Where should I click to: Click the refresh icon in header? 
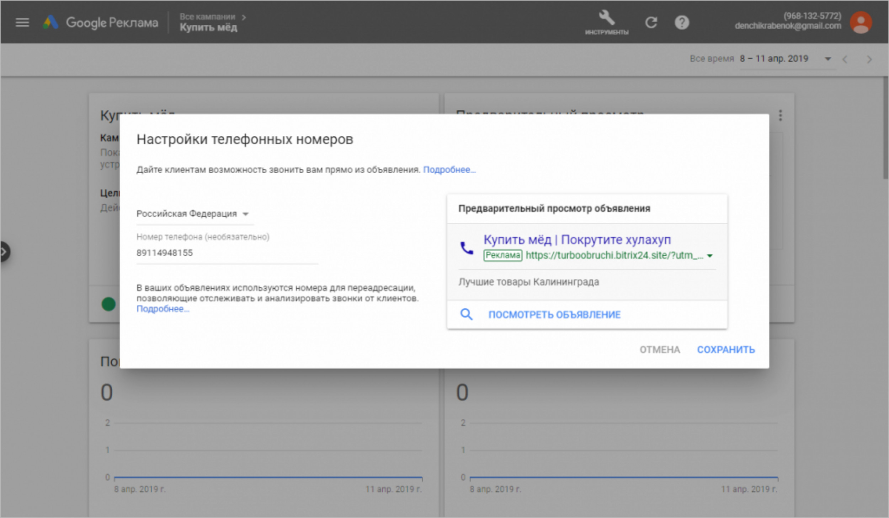pyautogui.click(x=651, y=23)
